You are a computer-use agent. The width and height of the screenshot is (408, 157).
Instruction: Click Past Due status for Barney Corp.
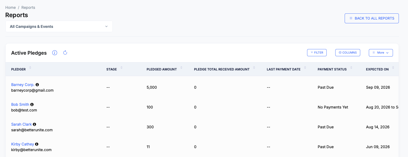[x=326, y=87]
